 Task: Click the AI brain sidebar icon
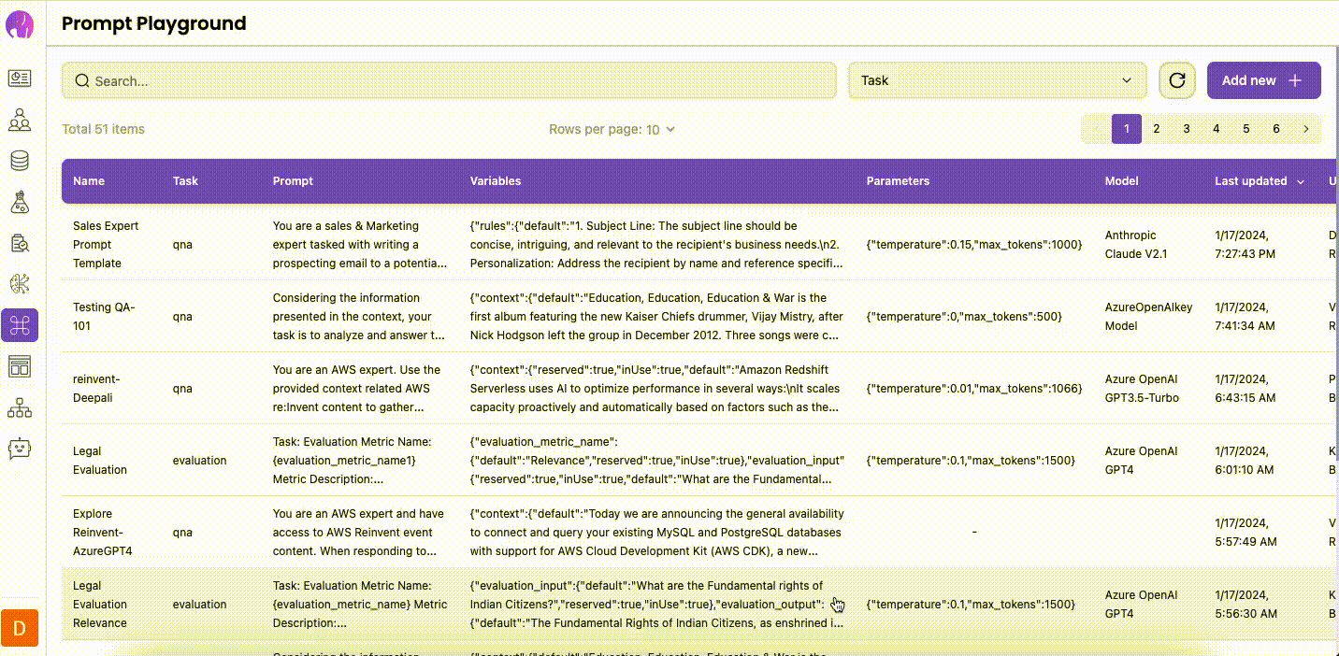click(20, 284)
